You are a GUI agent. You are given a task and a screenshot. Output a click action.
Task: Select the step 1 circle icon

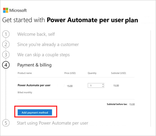(6, 34)
